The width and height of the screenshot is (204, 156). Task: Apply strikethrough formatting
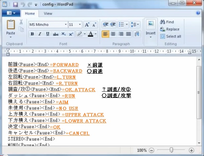[x=56, y=34]
